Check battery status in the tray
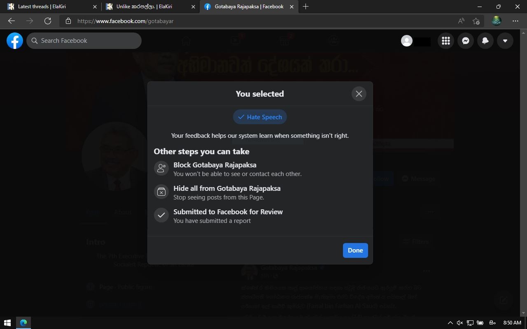The height and width of the screenshot is (329, 527). [x=480, y=323]
